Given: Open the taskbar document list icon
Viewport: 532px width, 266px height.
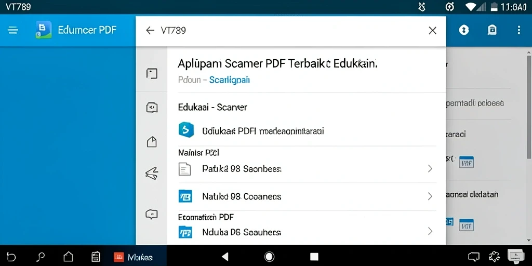Looking at the screenshot, I should 96,257.
